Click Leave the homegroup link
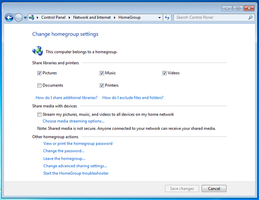This screenshot has width=259, height=200. coord(64,159)
